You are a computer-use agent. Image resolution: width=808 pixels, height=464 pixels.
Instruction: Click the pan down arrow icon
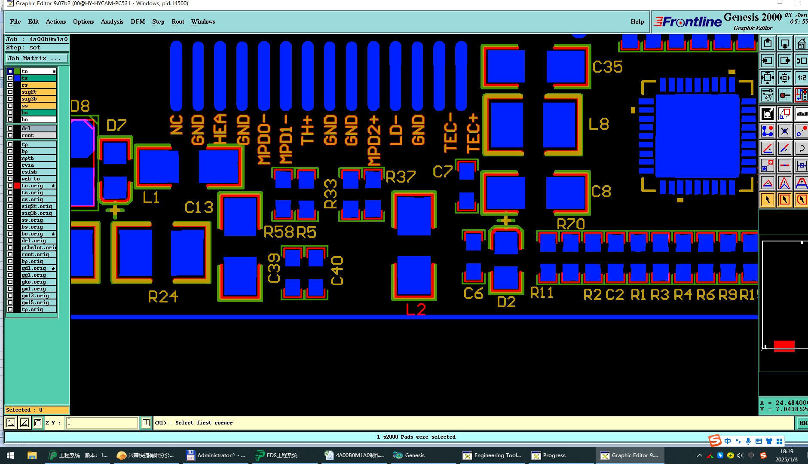point(785,43)
